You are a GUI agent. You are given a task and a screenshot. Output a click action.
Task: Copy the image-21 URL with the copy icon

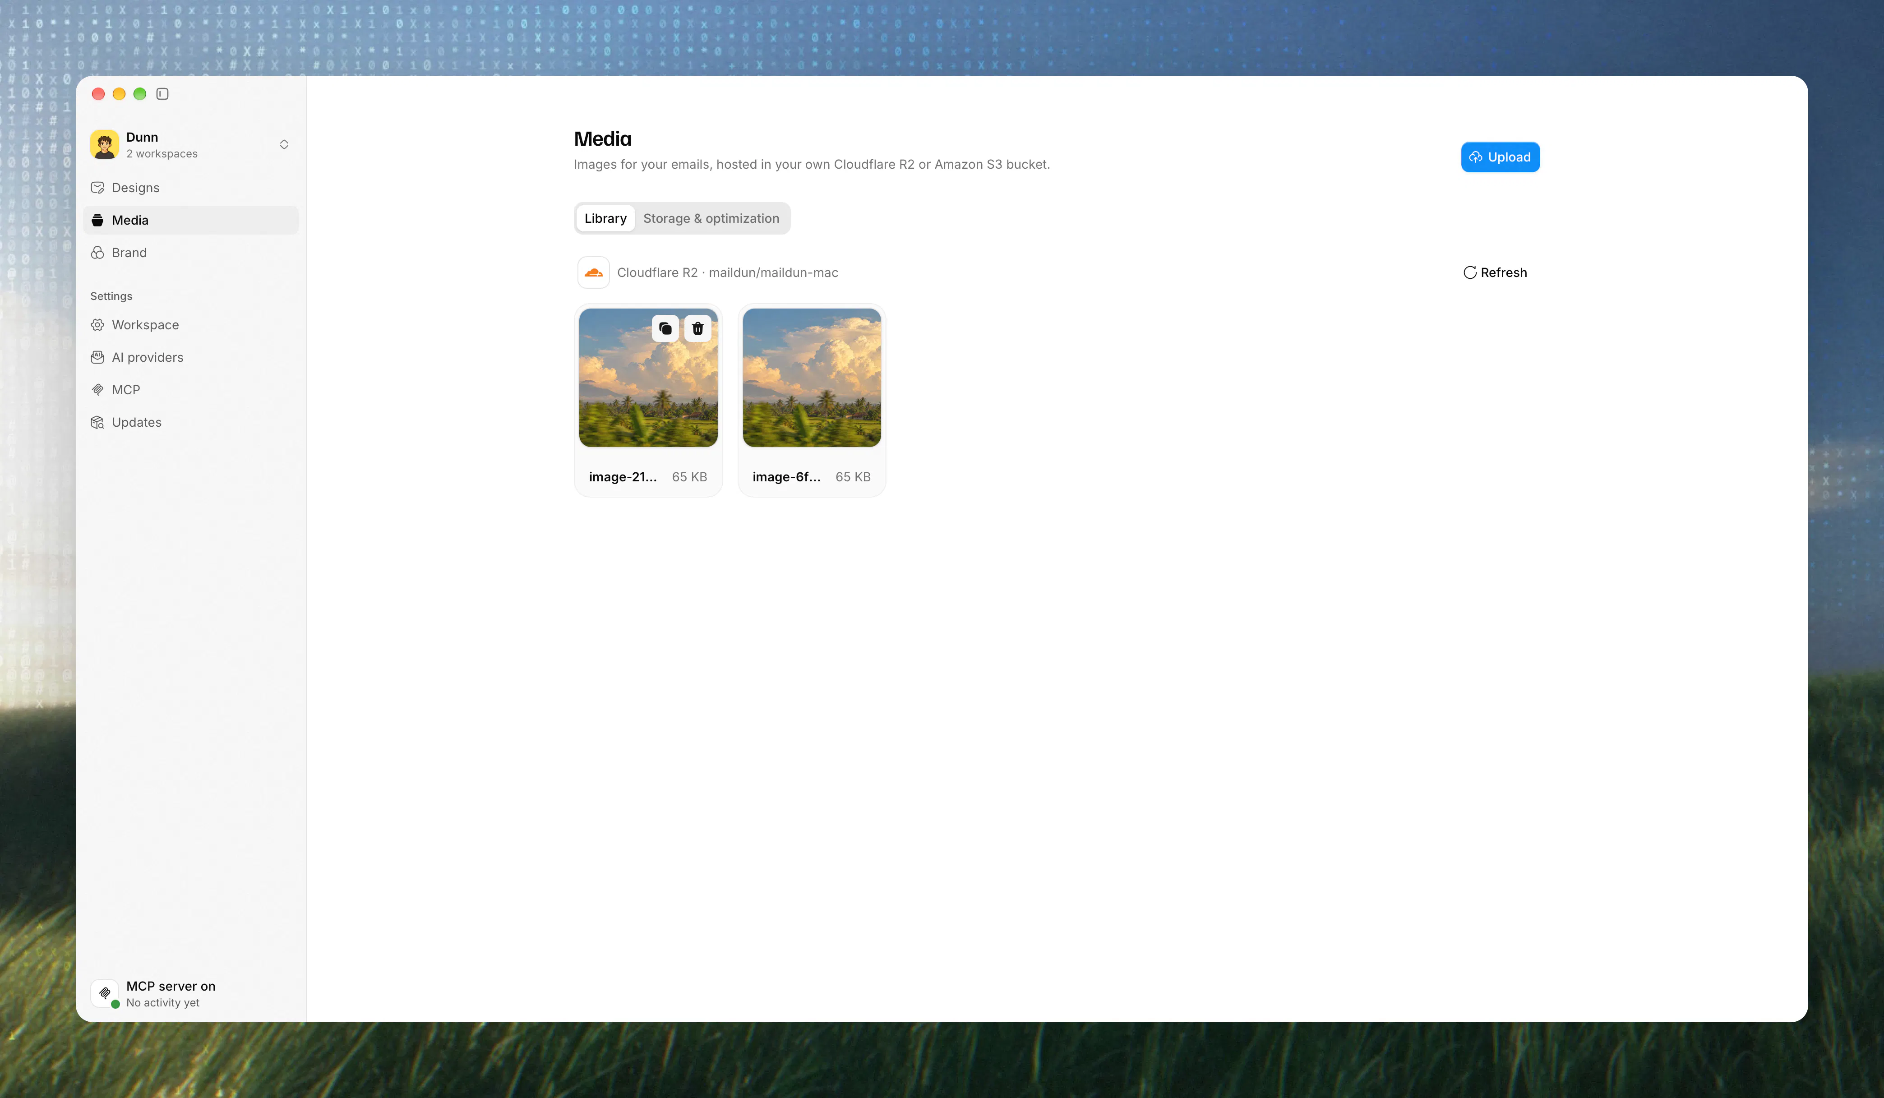pyautogui.click(x=665, y=329)
